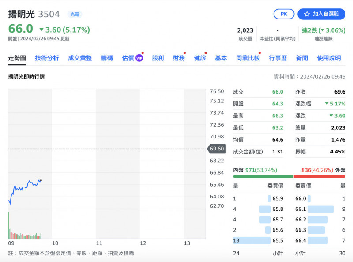Click the green 內盤 ratio bar

263,176
